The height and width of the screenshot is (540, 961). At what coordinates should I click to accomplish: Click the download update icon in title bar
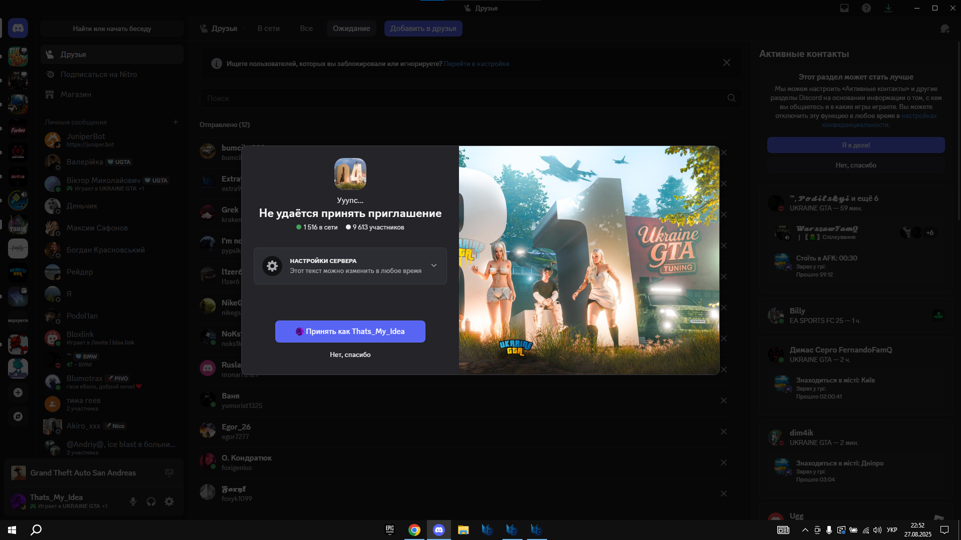click(x=888, y=8)
